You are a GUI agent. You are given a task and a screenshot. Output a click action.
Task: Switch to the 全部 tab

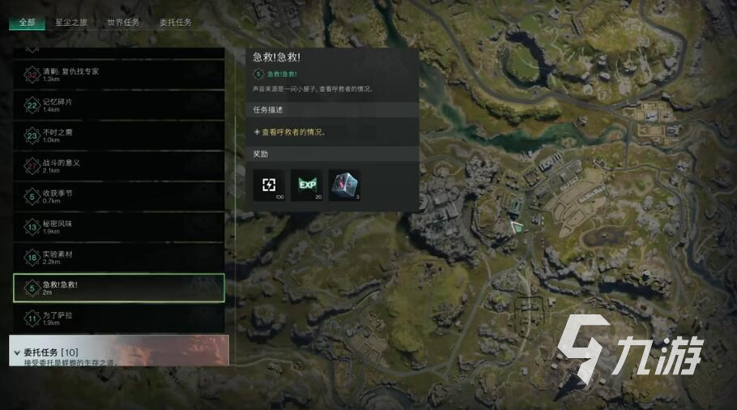tap(27, 22)
